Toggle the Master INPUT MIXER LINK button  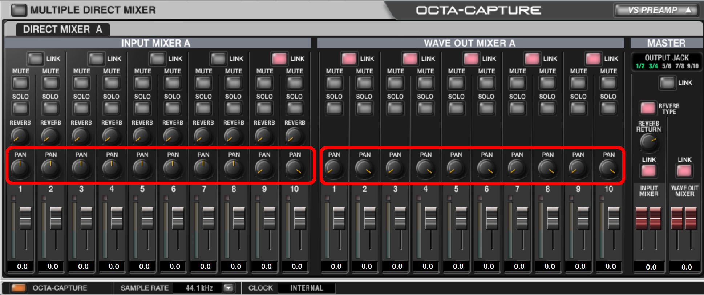tap(648, 171)
